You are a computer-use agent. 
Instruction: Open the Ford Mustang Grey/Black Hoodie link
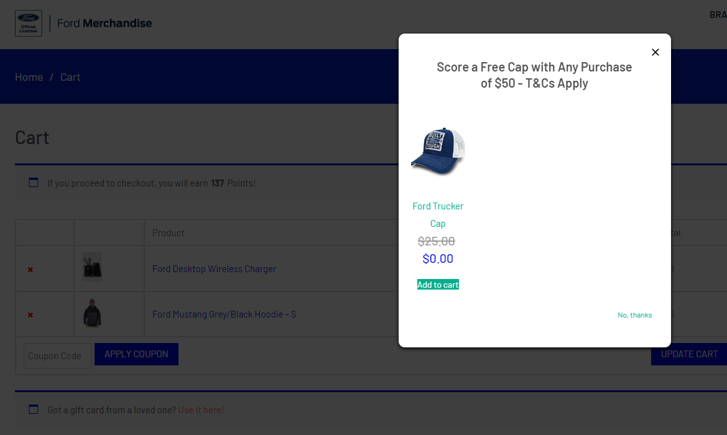224,314
